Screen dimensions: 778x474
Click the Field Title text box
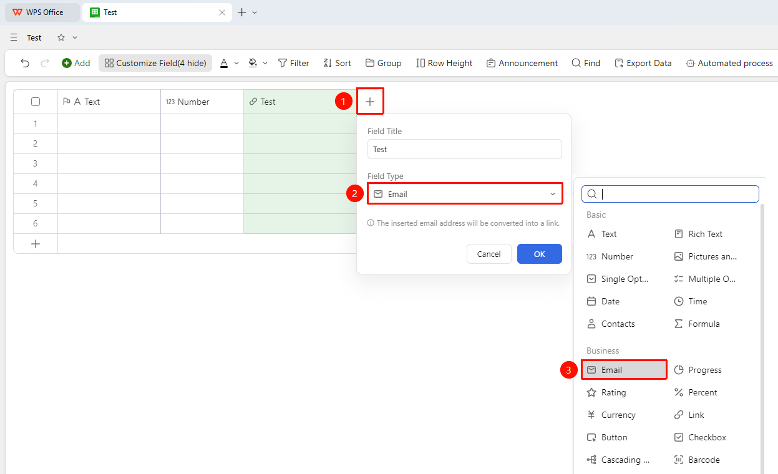[x=465, y=149]
